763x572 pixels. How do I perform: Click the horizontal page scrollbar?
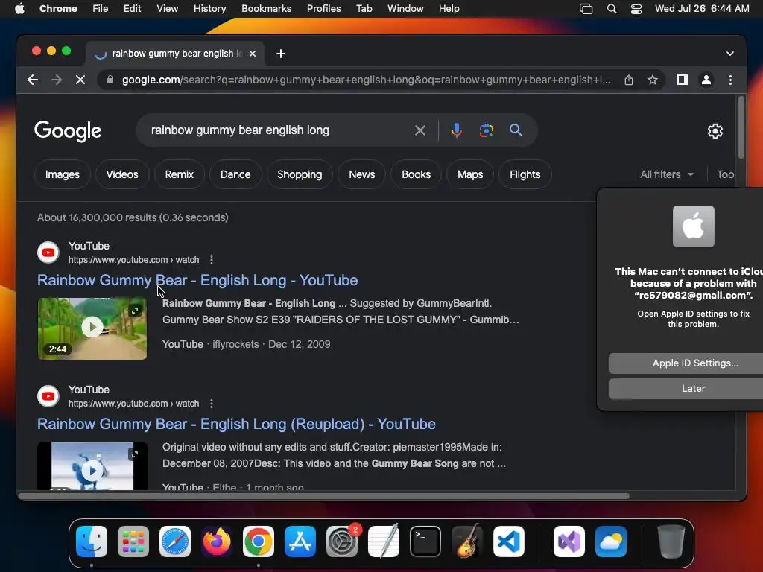click(324, 496)
